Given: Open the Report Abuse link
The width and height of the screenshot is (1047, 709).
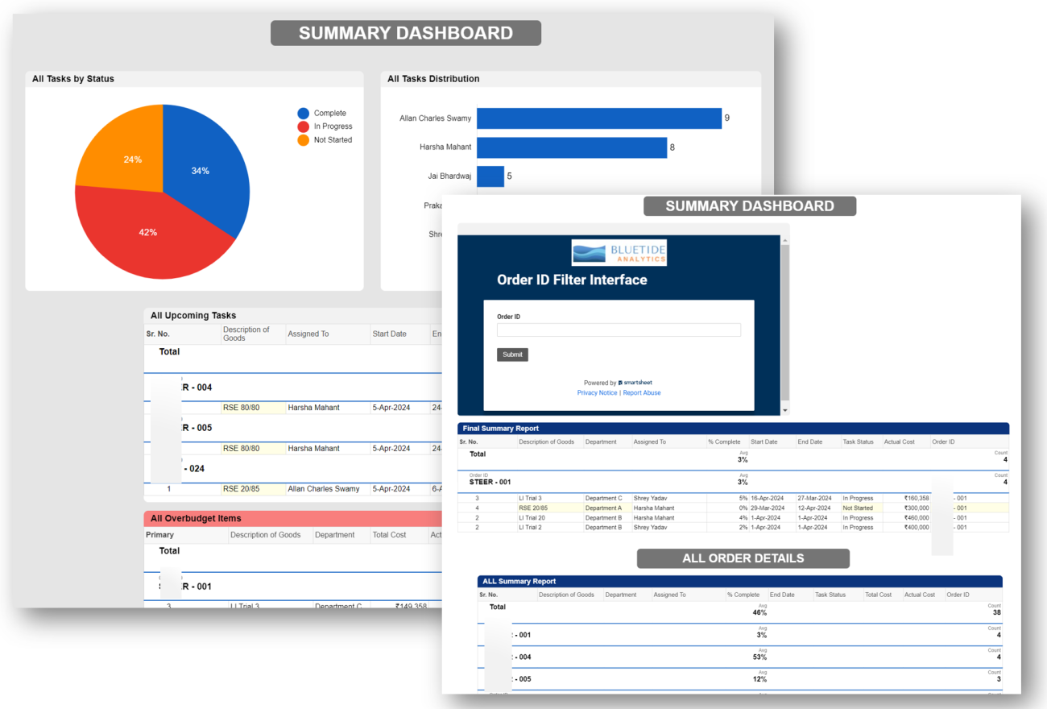Looking at the screenshot, I should pyautogui.click(x=642, y=392).
